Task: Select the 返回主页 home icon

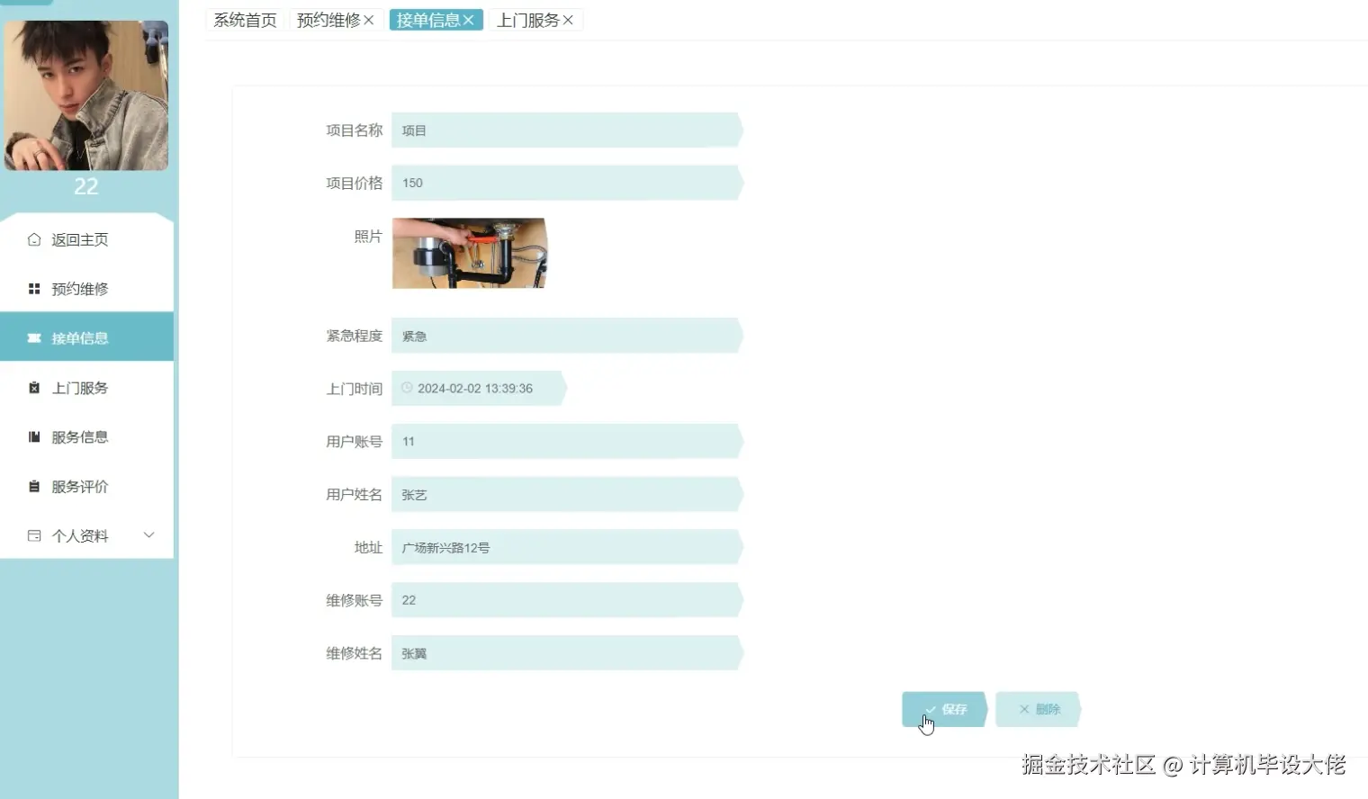Action: (32, 239)
